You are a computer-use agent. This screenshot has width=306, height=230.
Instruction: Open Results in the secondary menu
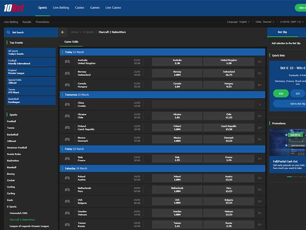(27, 22)
